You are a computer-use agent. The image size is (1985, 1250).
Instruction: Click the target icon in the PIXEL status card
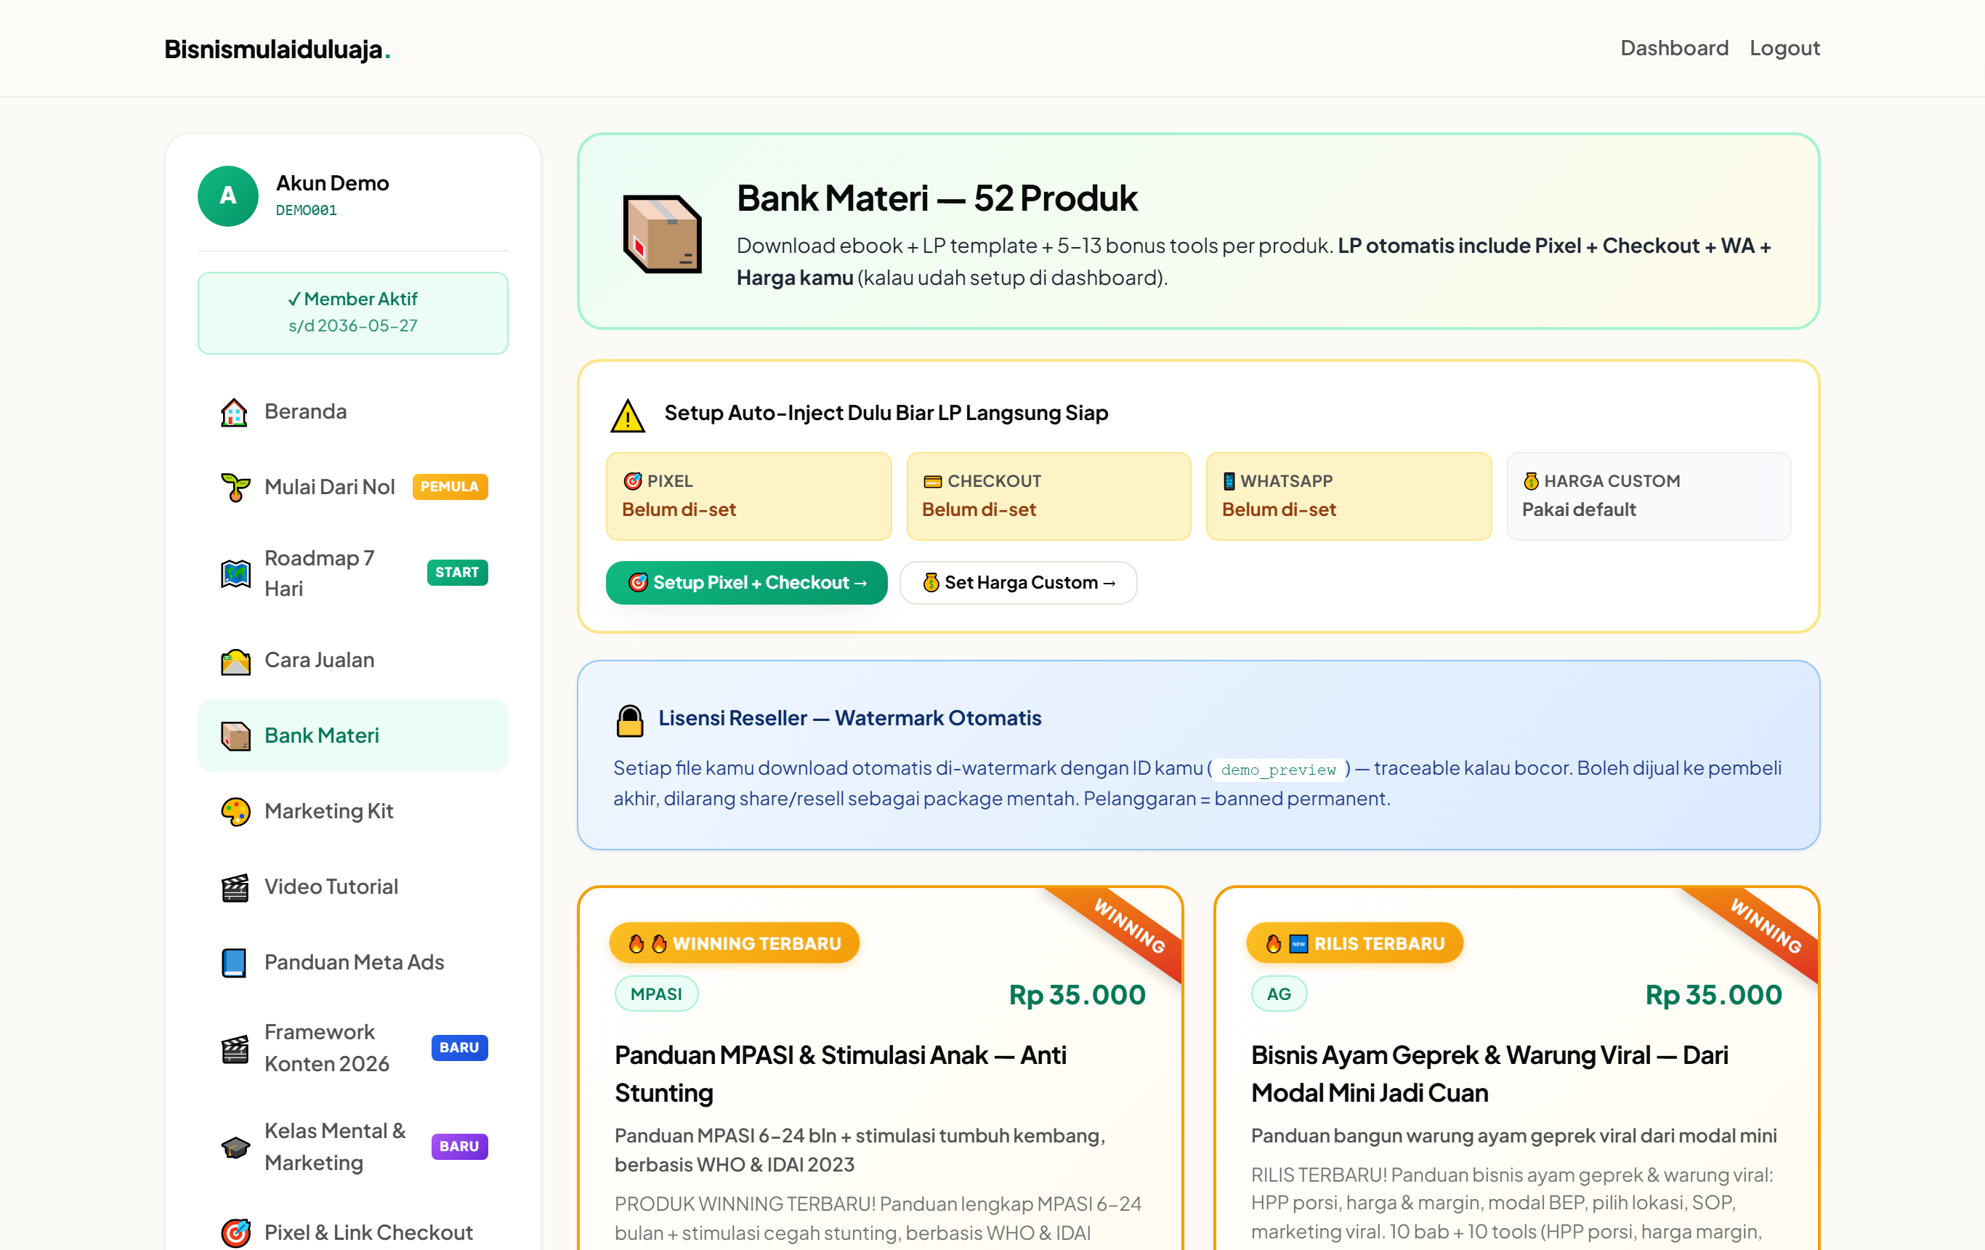point(632,480)
